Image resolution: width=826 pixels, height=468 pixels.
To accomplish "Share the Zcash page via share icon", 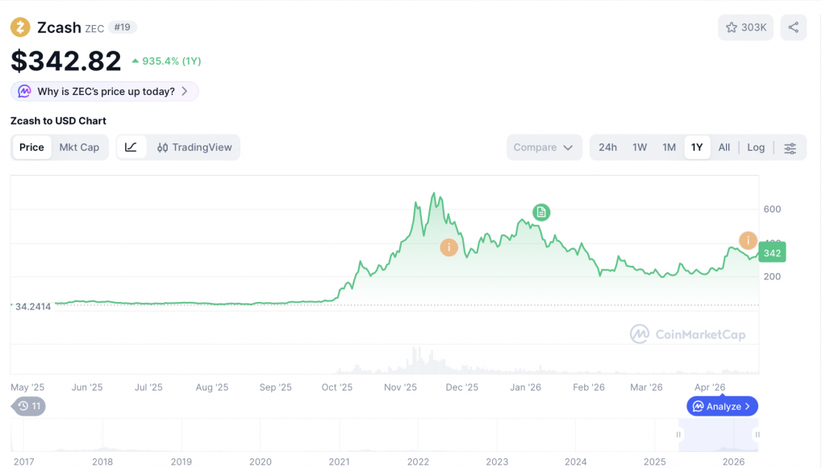I will 793,27.
